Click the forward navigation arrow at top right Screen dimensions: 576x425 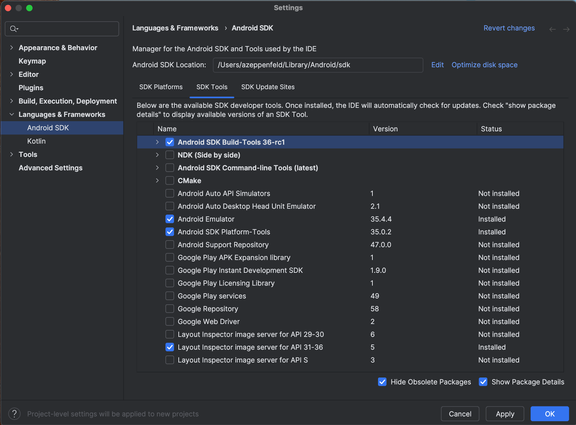pos(566,29)
